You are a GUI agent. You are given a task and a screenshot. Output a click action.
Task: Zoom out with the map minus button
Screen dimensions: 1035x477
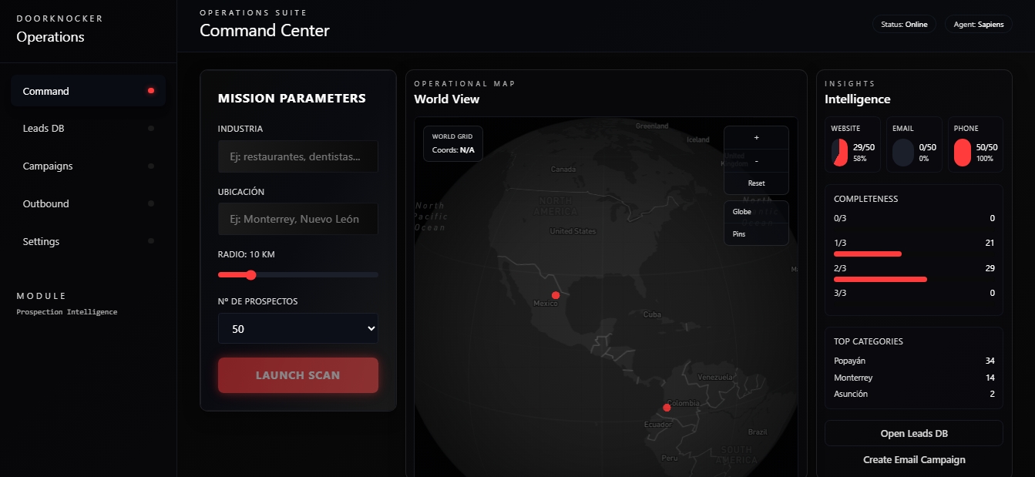756,160
